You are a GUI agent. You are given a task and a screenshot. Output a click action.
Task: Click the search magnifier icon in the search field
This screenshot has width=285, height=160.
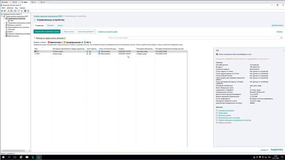coord(281,38)
